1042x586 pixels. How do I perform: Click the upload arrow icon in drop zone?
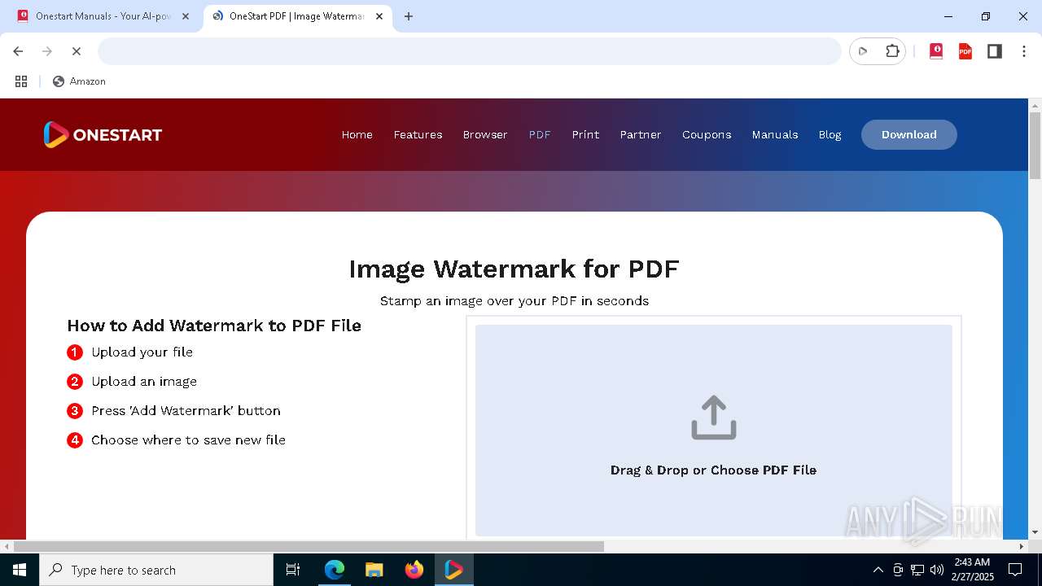[714, 418]
